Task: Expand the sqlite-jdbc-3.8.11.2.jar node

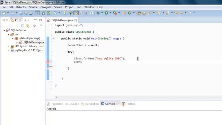Action: coord(8,50)
